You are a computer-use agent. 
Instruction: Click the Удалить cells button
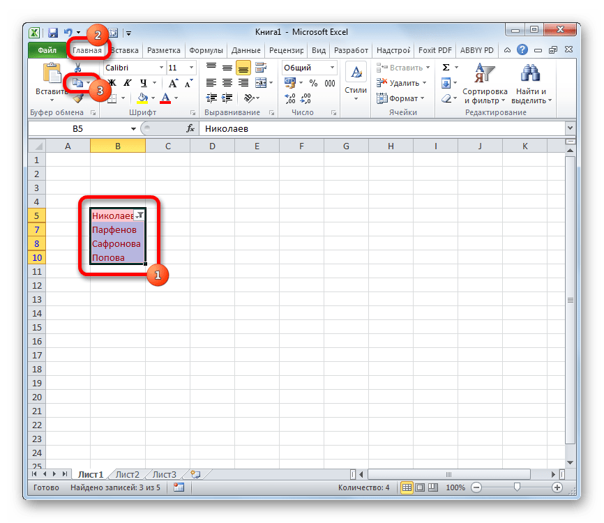pyautogui.click(x=402, y=83)
